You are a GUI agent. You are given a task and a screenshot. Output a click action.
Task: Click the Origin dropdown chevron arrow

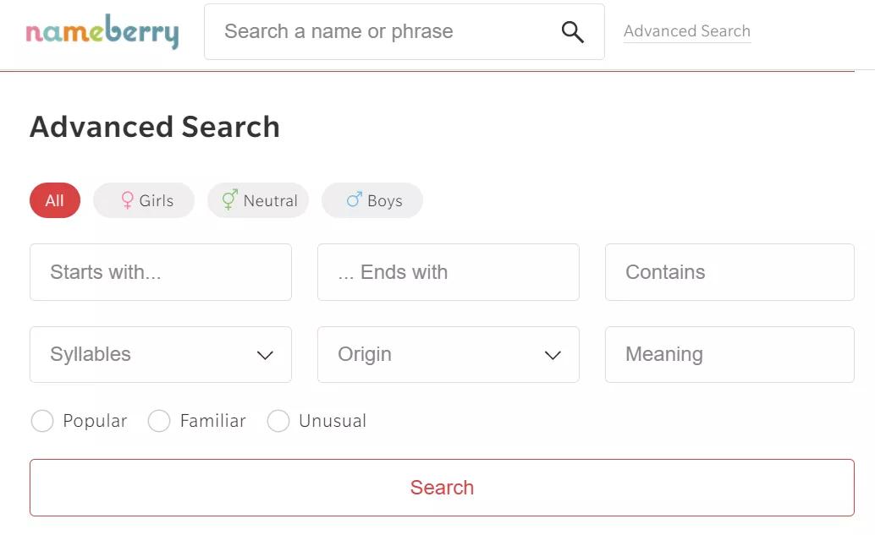(x=553, y=356)
